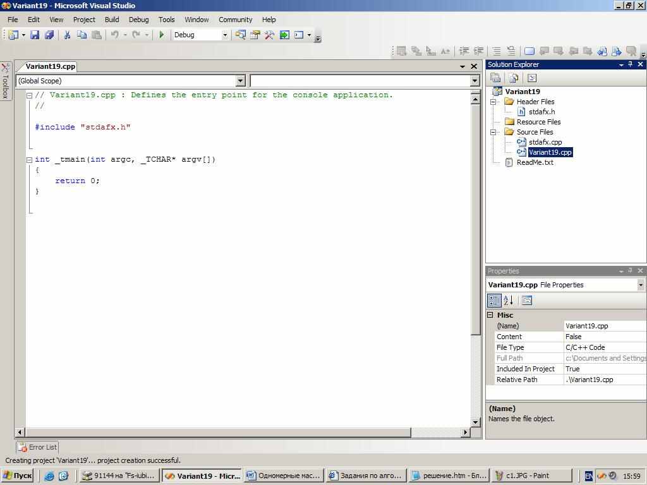Open the Toolbox hammer-and-wrench icon
This screenshot has height=485, width=647.
pos(269,35)
